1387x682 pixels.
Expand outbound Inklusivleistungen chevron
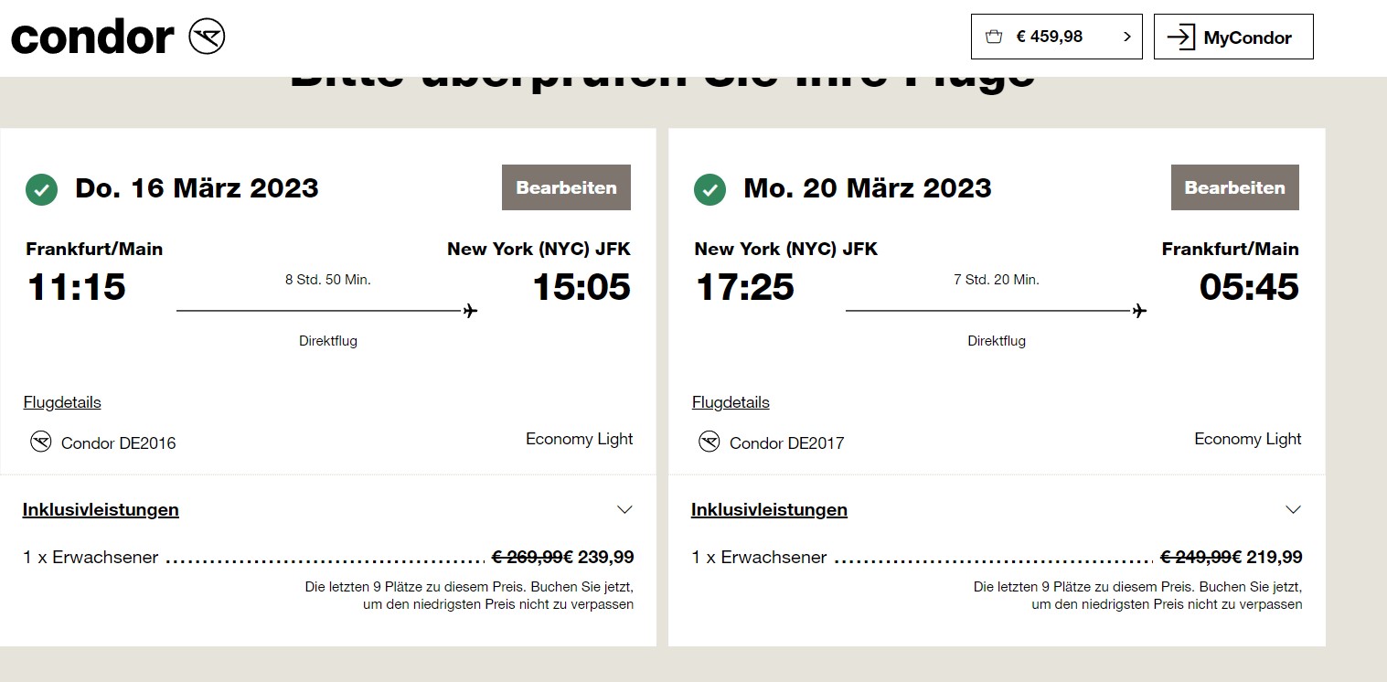(624, 509)
